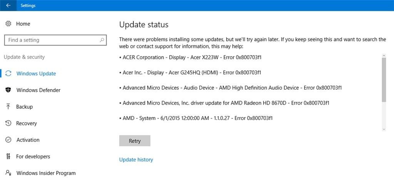
Task: Click the Windows Insider Program icon
Action: pyautogui.click(x=8, y=173)
